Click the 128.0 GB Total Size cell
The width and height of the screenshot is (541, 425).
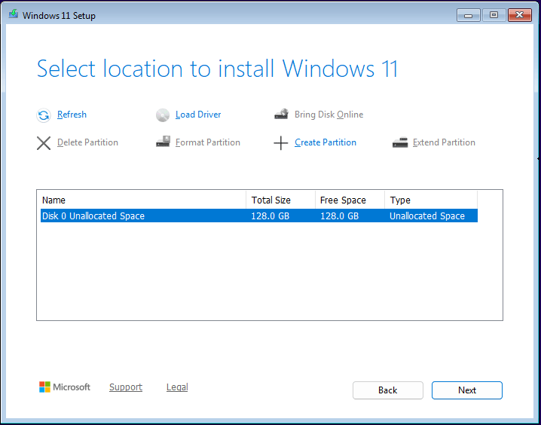pos(270,216)
